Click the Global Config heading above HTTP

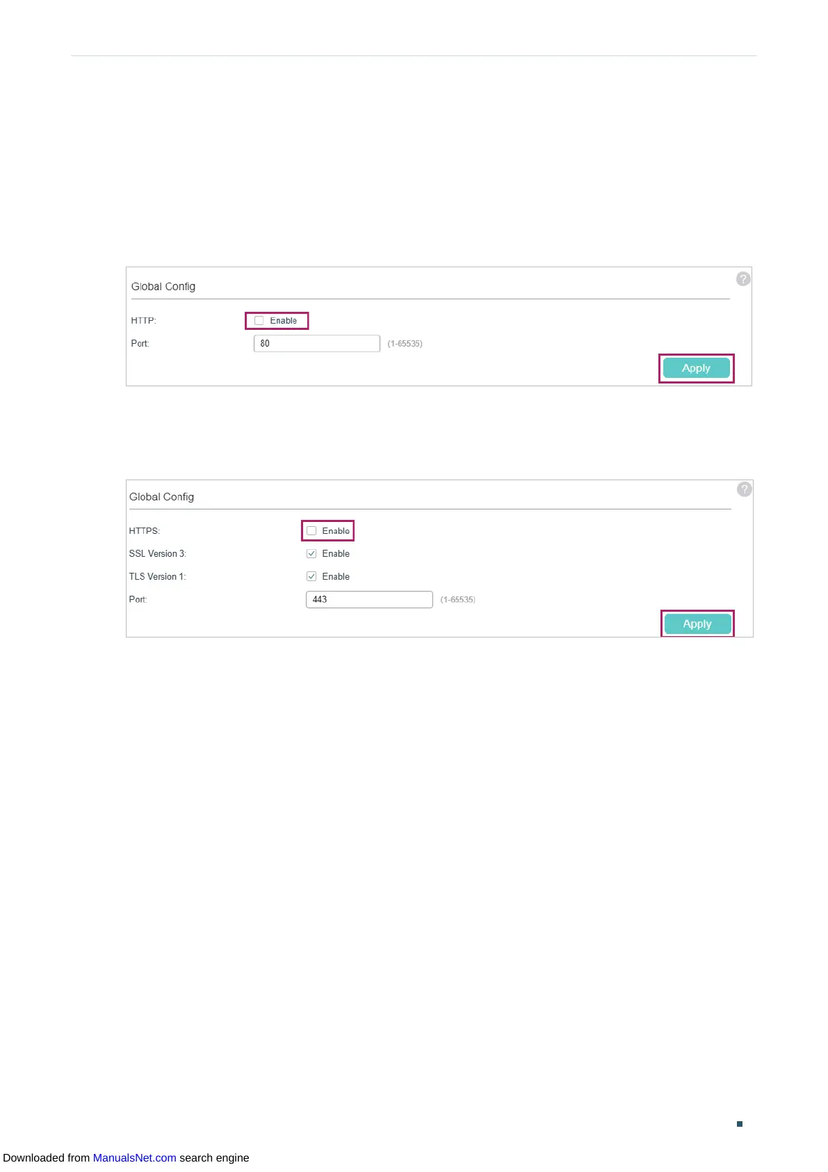pos(163,287)
